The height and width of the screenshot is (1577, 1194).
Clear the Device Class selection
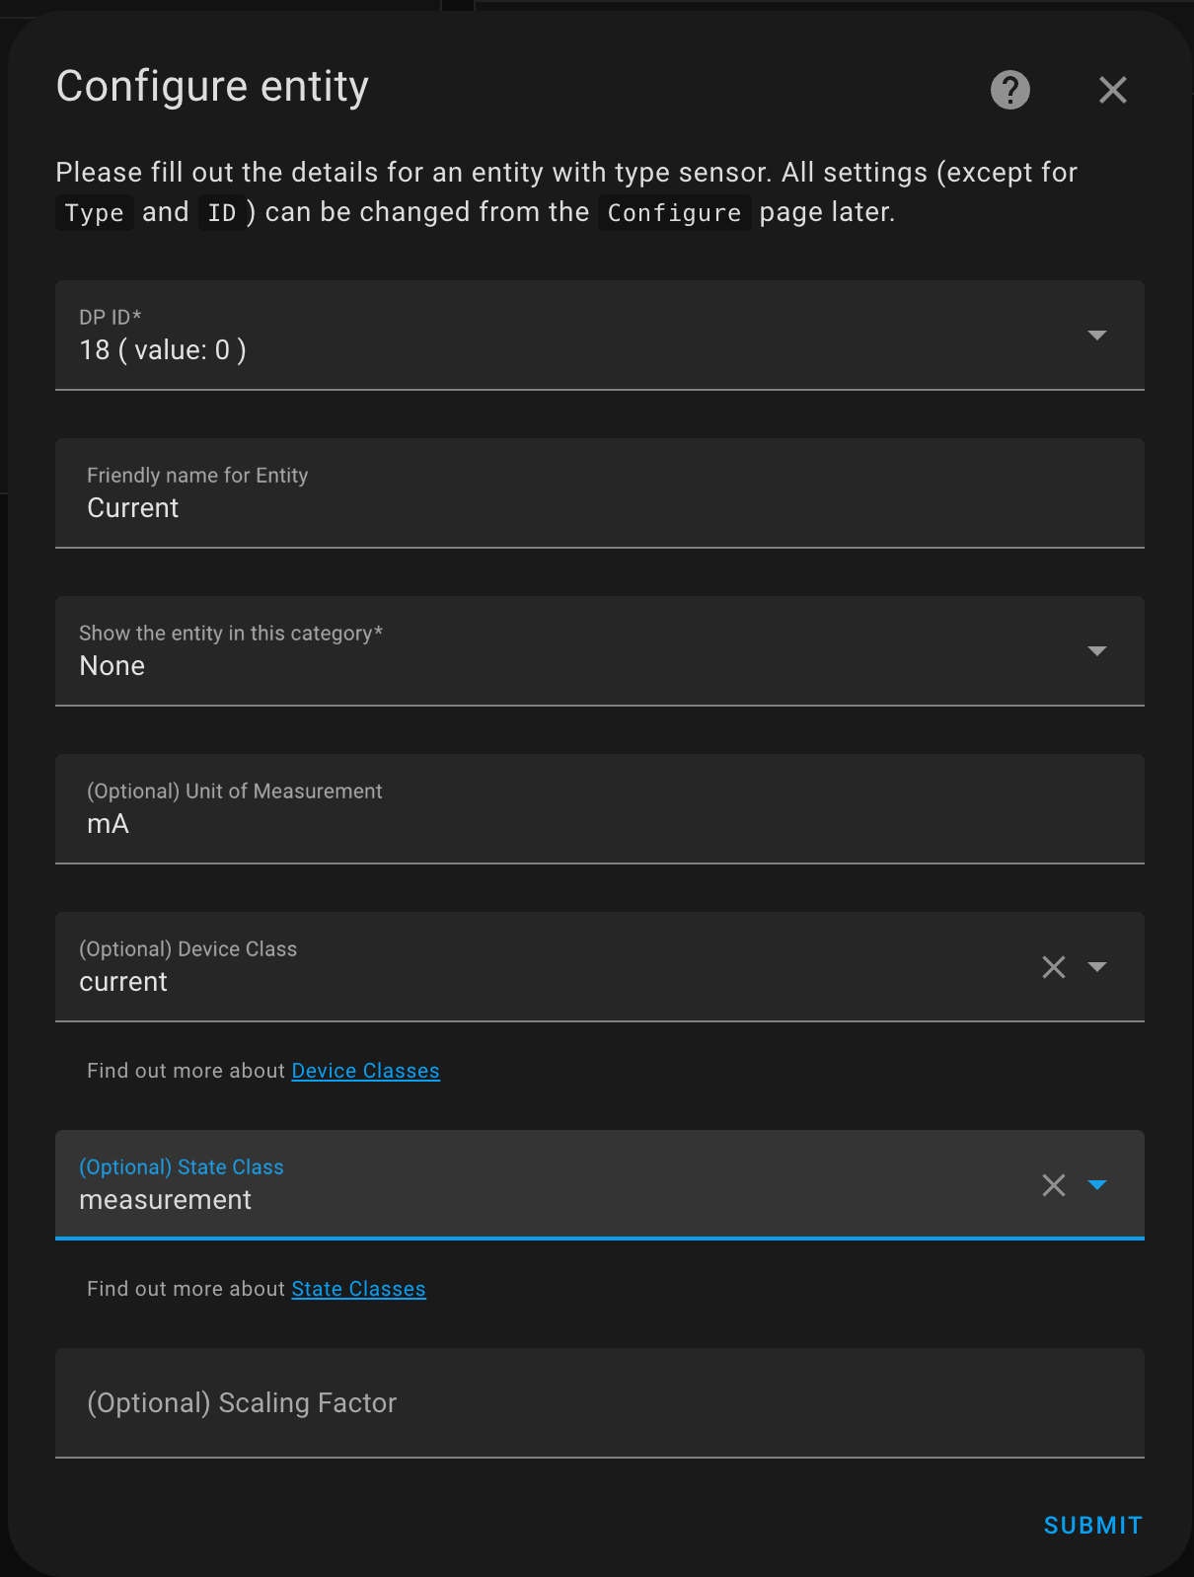[1054, 967]
